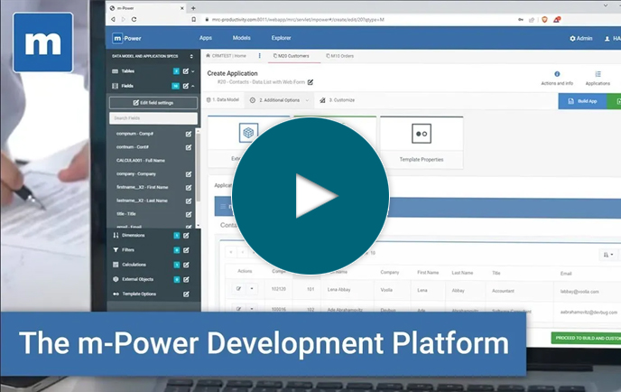The width and height of the screenshot is (621, 392).
Task: Open the Calculations section
Action: point(134,265)
